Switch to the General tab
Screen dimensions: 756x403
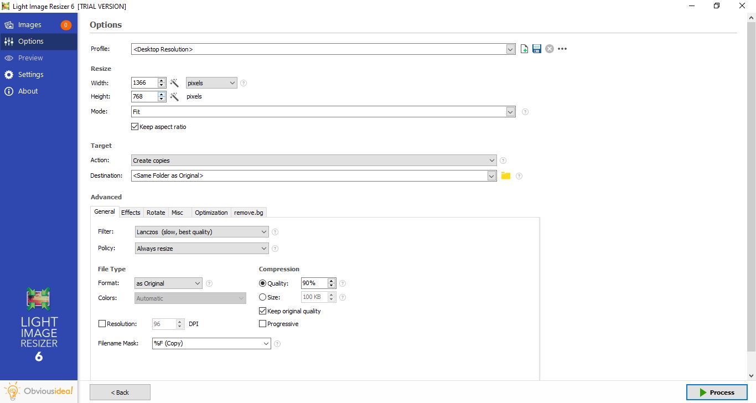(x=105, y=212)
